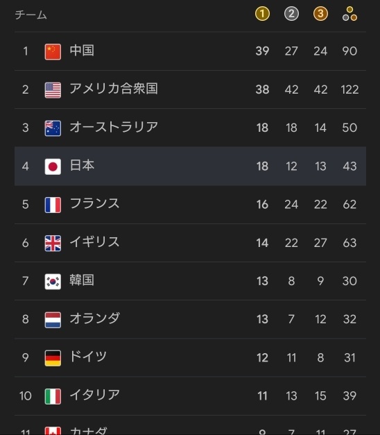Viewport: 380px width, 435px height.
Task: Click the gold medal column icon
Action: click(x=262, y=14)
